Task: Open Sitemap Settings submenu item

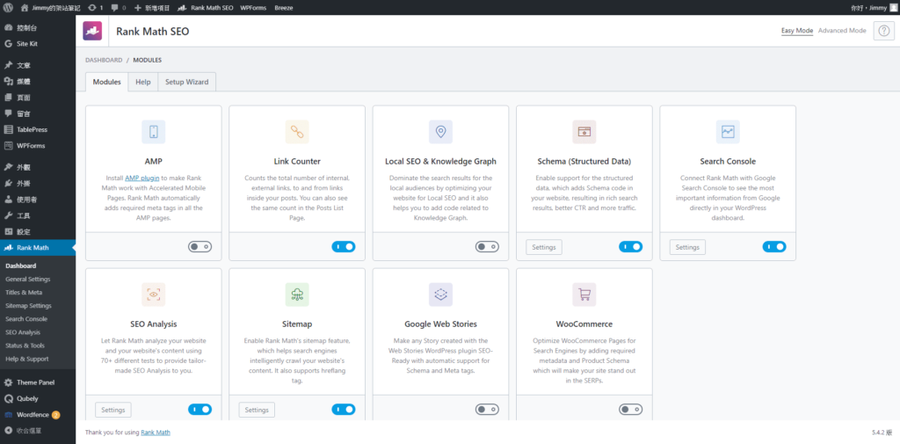Action: point(28,306)
